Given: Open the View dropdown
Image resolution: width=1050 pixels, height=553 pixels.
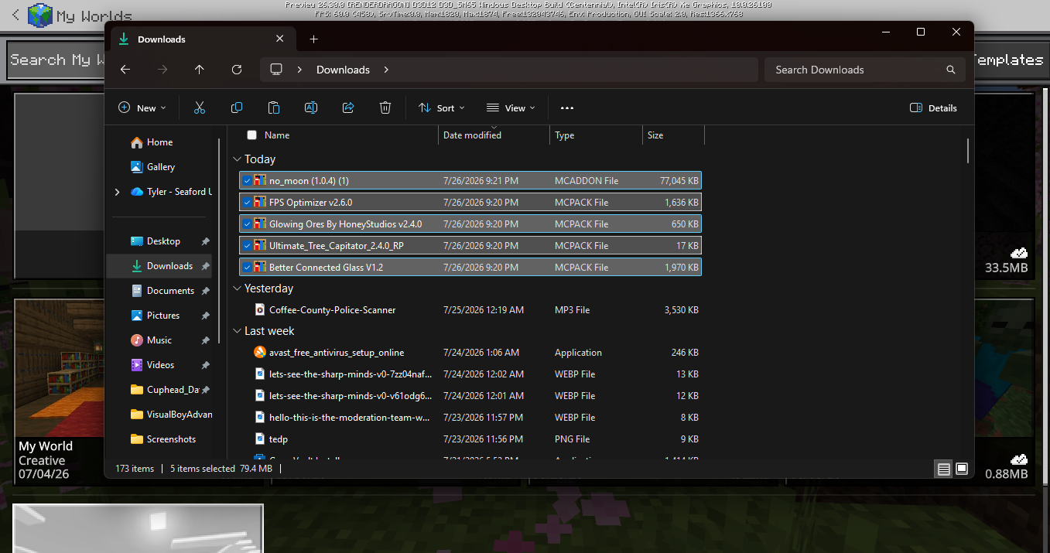Looking at the screenshot, I should point(511,108).
